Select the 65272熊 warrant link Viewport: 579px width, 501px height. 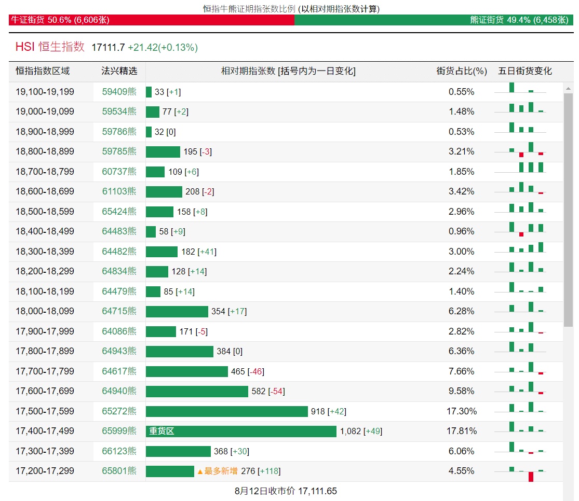tap(119, 411)
